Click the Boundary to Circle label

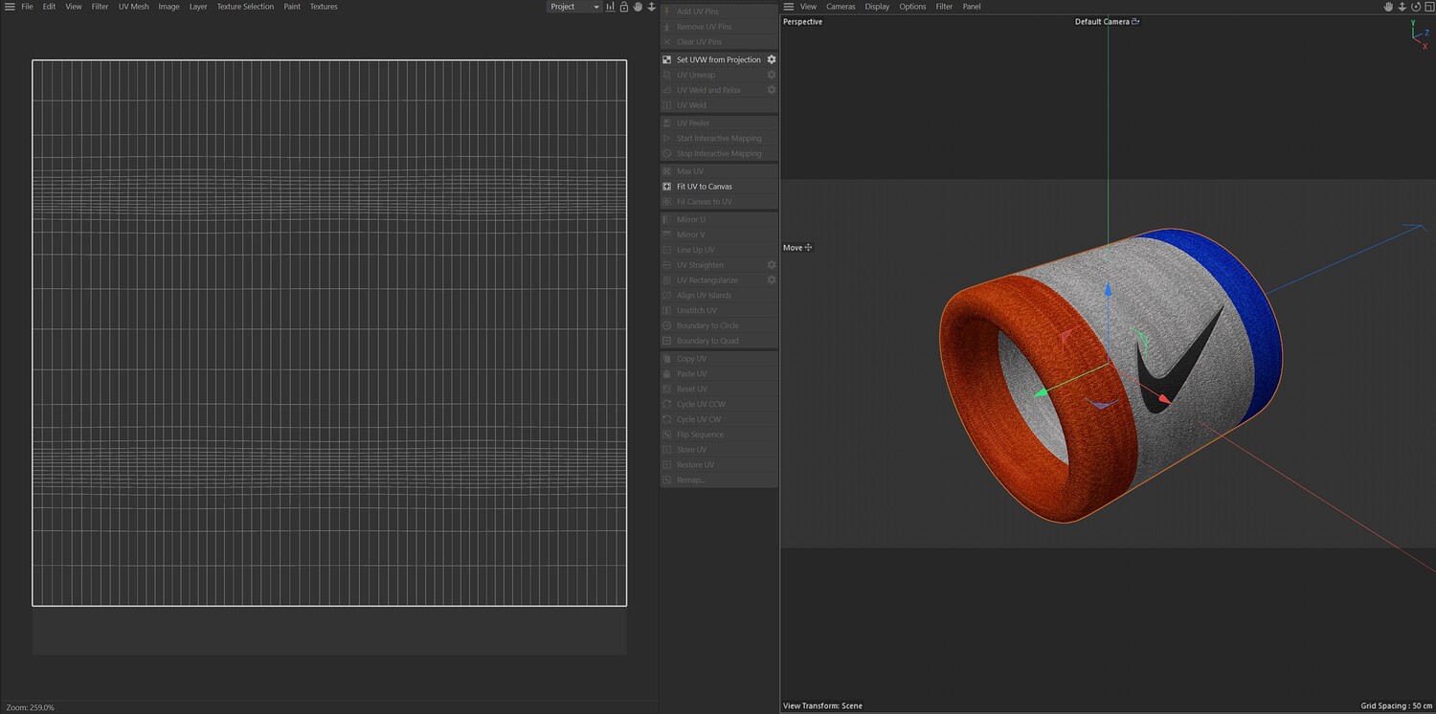point(707,326)
